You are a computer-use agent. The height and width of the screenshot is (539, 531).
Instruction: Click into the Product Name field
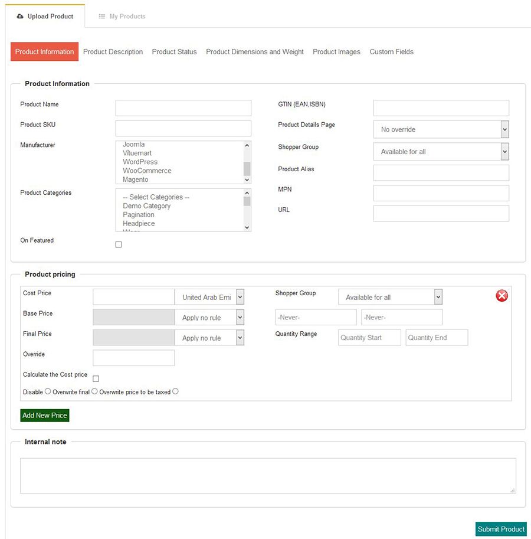[x=183, y=108]
